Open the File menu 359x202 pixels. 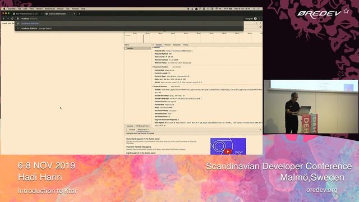[20, 9]
